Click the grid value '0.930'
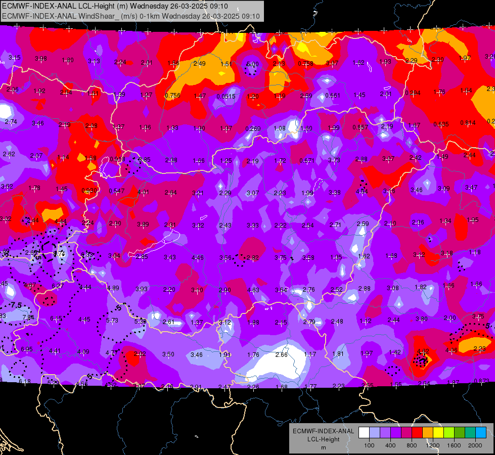 coord(89,191)
